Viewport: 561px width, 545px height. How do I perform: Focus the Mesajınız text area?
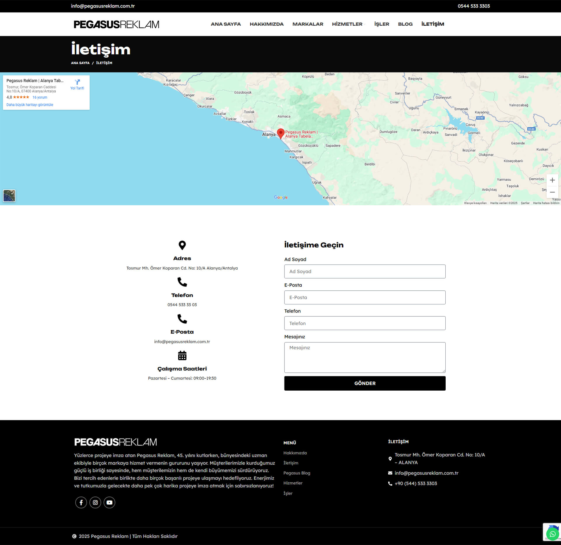365,357
